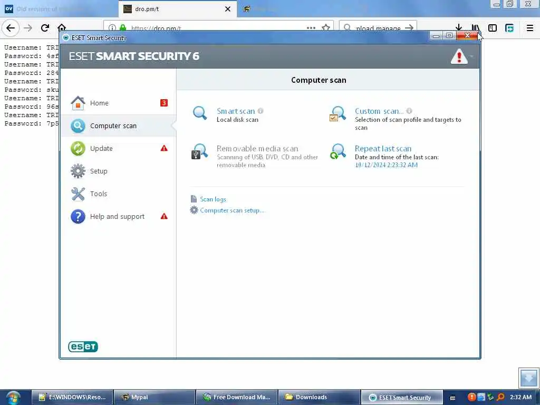Viewport: 540px width, 405px height.
Task: Open browser downloads arrow icon
Action: (458, 28)
